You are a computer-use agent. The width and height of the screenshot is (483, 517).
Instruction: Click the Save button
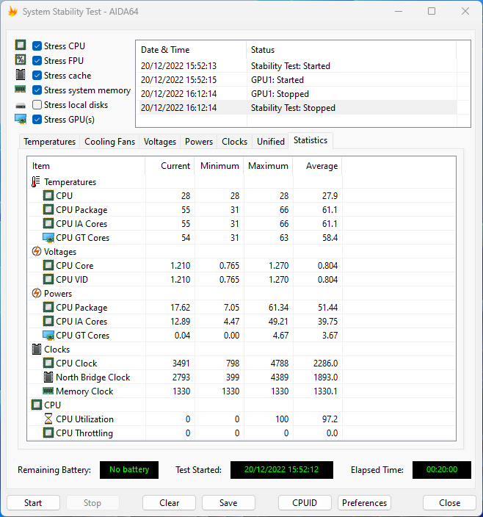pos(228,503)
